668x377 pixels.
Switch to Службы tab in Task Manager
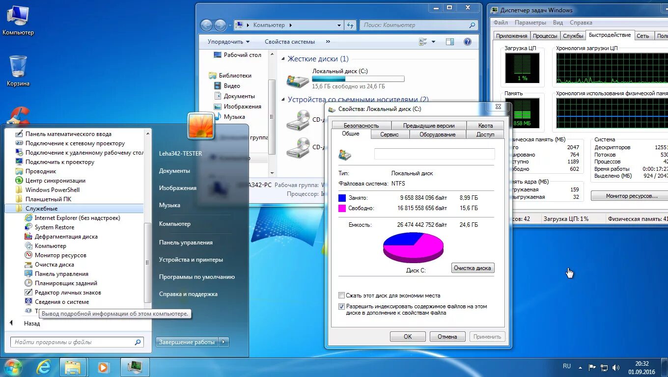tap(573, 36)
